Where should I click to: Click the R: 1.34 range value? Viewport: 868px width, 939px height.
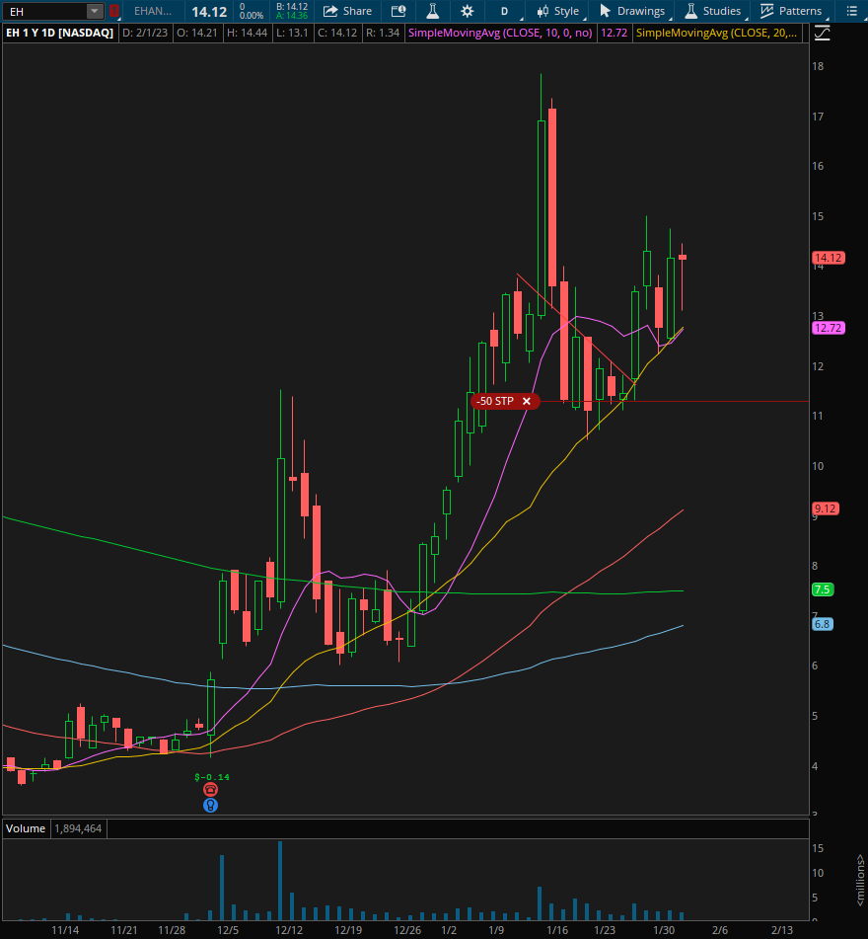click(x=383, y=33)
